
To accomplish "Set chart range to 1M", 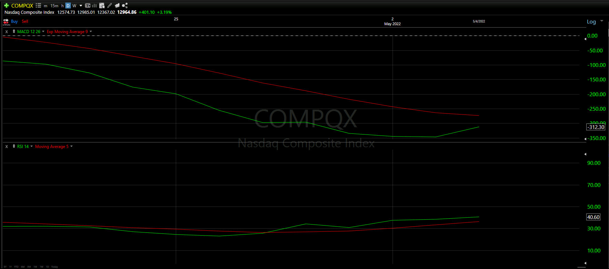I will [x=35, y=267].
